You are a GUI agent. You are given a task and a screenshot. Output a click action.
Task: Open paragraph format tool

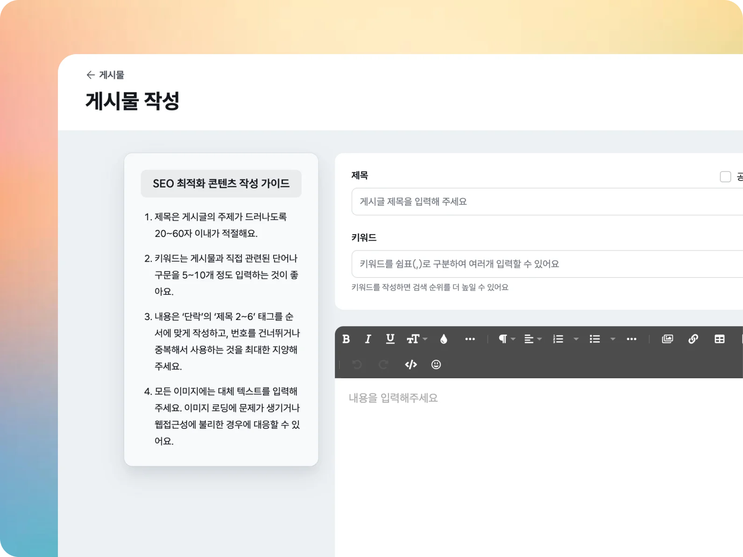(x=503, y=339)
